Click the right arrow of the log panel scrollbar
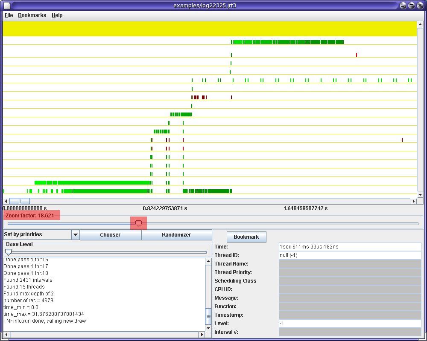 (x=202, y=334)
